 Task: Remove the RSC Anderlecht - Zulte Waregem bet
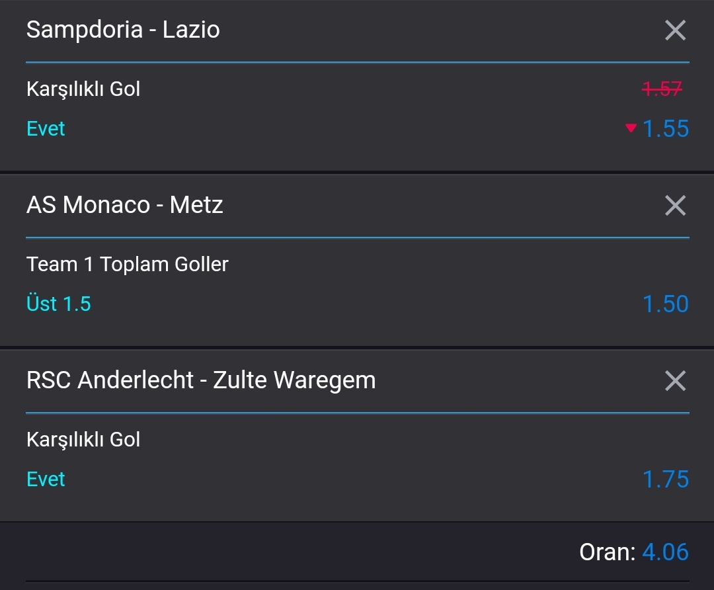pyautogui.click(x=675, y=381)
